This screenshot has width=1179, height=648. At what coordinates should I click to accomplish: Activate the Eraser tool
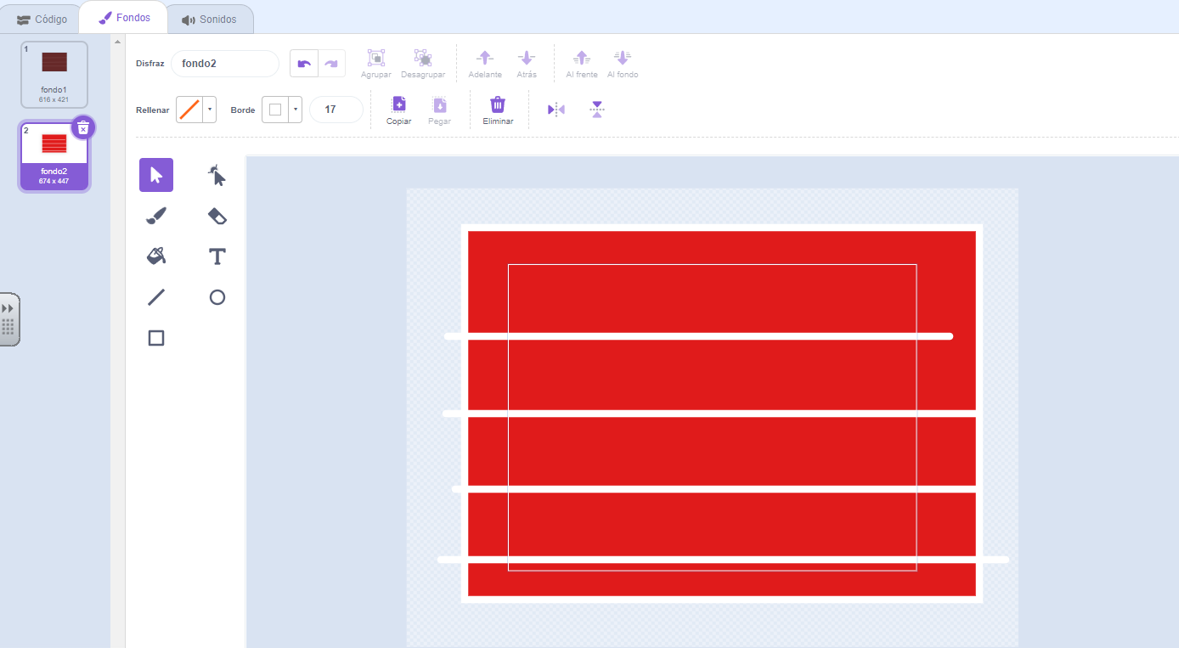coord(217,216)
